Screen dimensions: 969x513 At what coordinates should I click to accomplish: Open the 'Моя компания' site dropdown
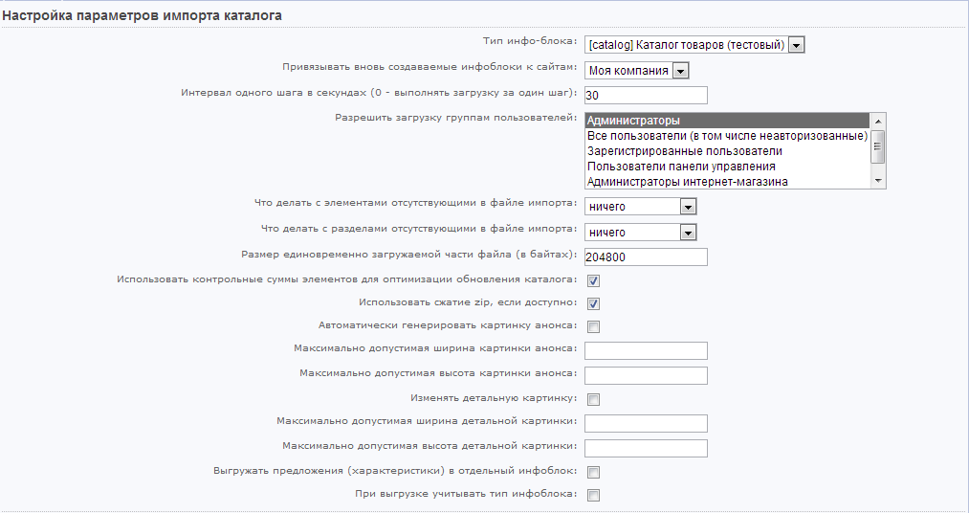tap(636, 70)
